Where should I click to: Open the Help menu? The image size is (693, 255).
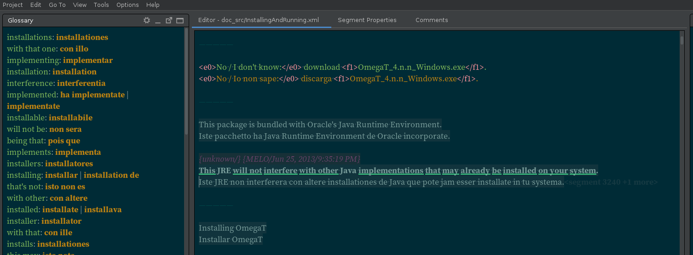(x=153, y=5)
